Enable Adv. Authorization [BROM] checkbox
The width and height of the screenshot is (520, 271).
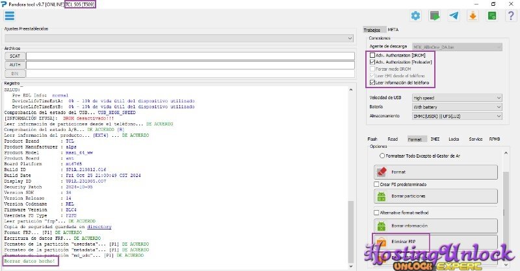(372, 55)
